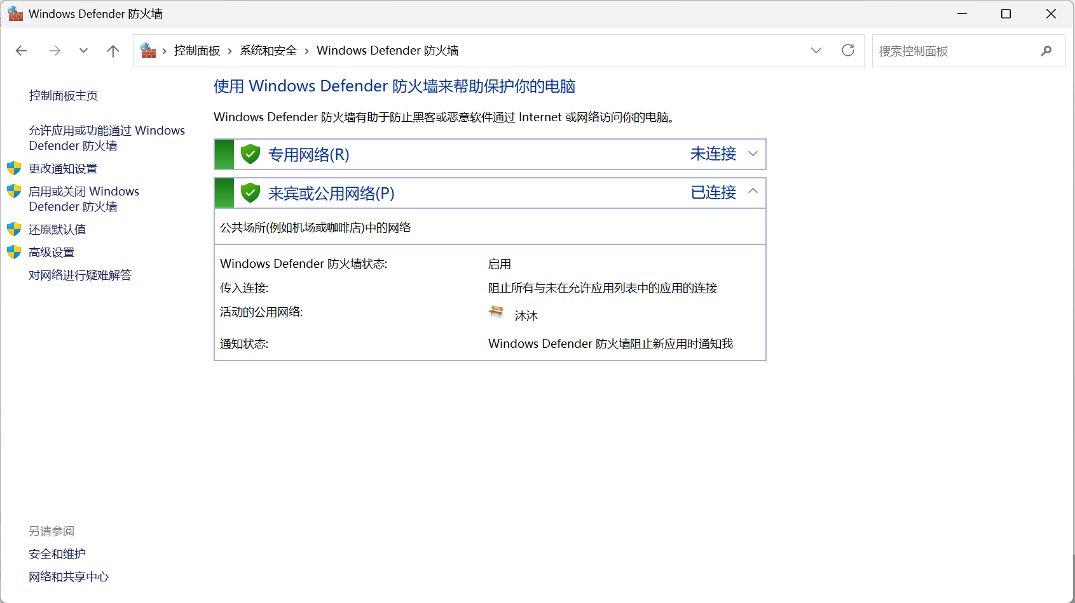The height and width of the screenshot is (603, 1075).
Task: Click green shield icon for 来宾或公用网络(P)
Action: [250, 193]
